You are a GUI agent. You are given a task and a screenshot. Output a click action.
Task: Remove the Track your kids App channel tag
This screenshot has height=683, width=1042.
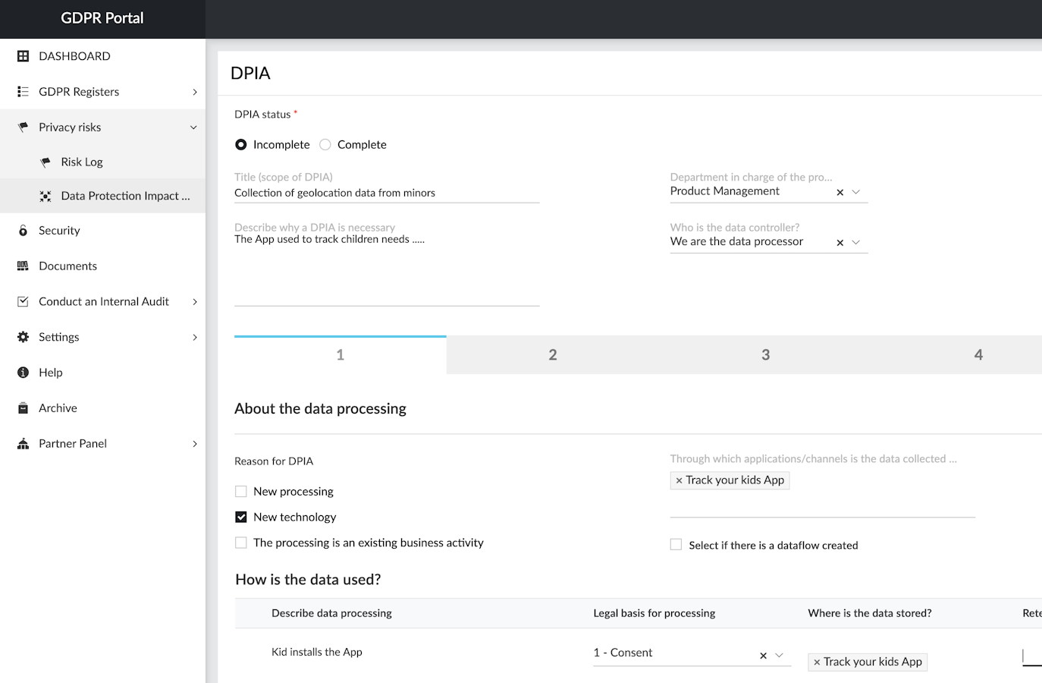pos(679,480)
